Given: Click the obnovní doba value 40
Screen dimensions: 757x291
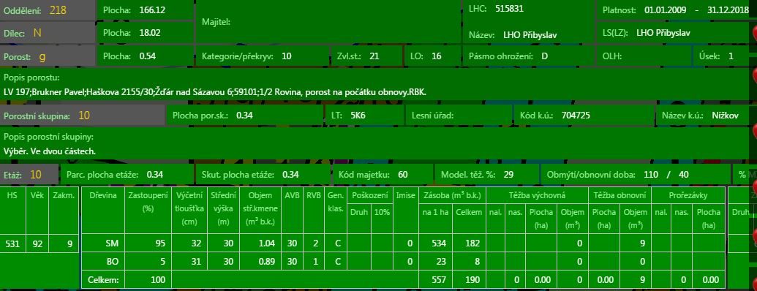Looking at the screenshot, I should pyautogui.click(x=684, y=174).
